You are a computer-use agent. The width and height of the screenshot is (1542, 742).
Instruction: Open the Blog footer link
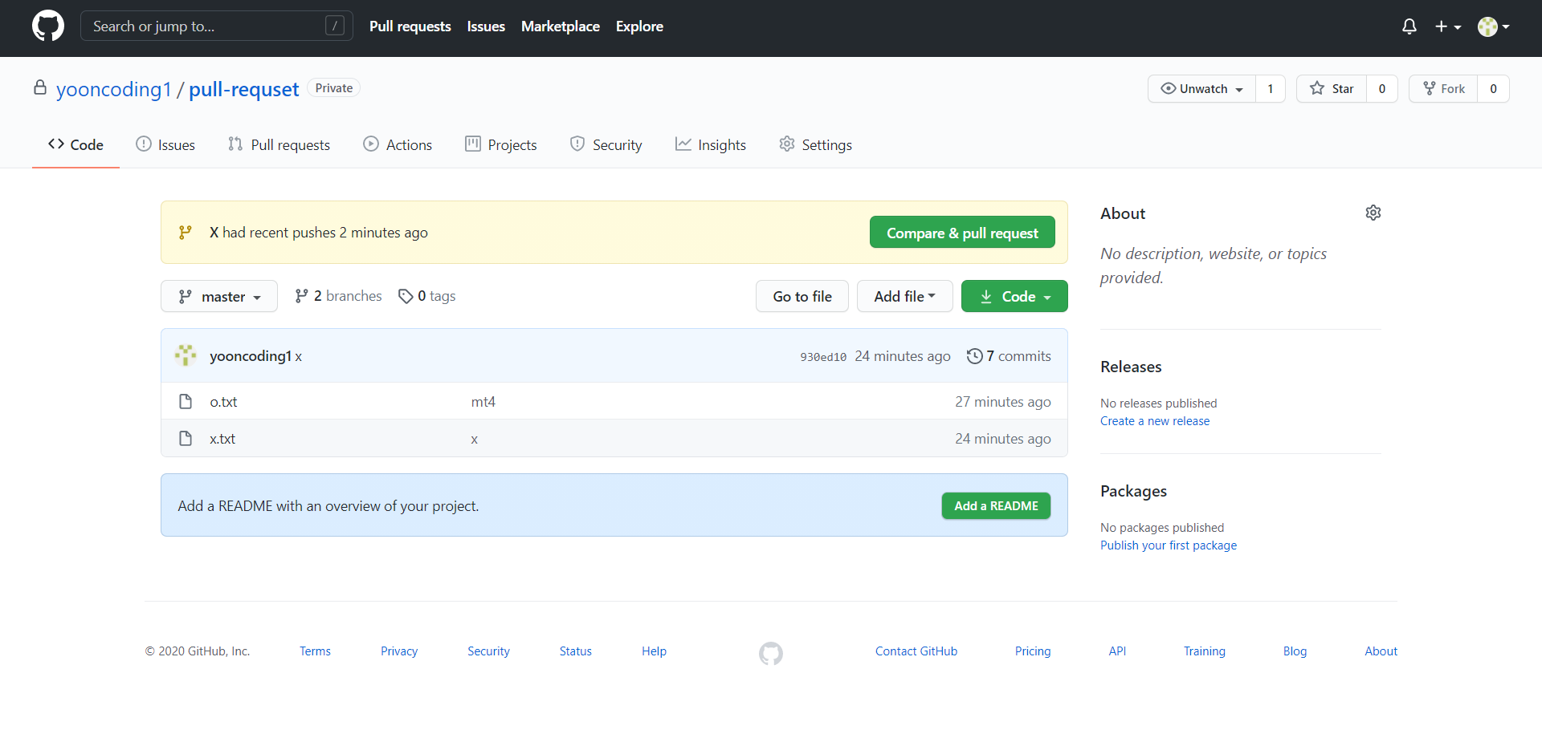tap(1295, 651)
